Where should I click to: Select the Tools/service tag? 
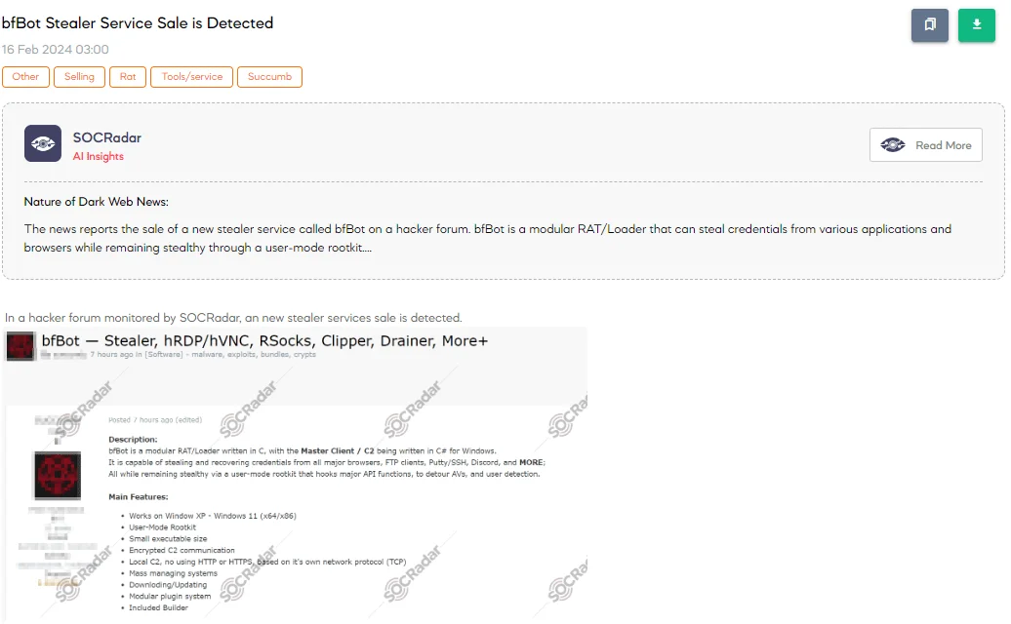pyautogui.click(x=191, y=77)
